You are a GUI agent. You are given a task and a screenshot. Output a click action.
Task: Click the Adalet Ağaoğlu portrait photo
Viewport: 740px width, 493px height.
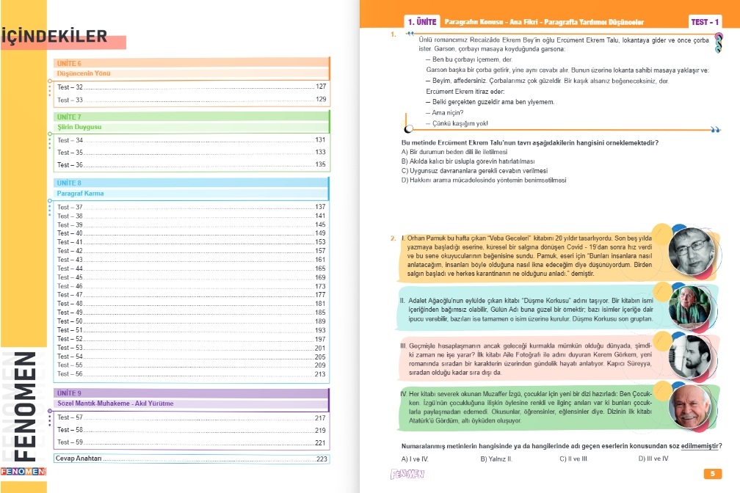point(689,307)
